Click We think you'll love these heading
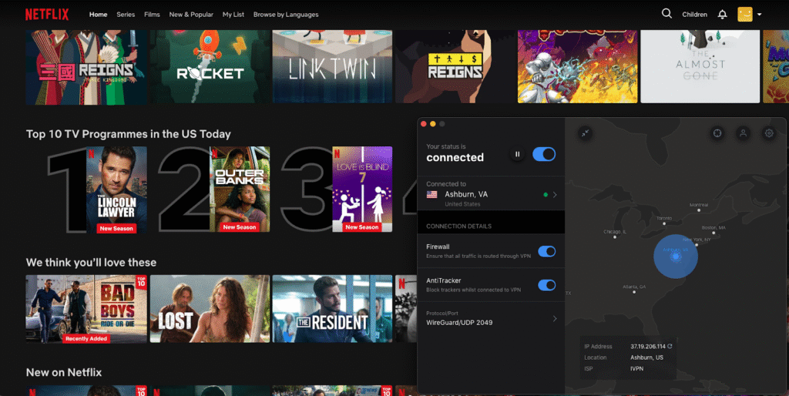 tap(91, 262)
